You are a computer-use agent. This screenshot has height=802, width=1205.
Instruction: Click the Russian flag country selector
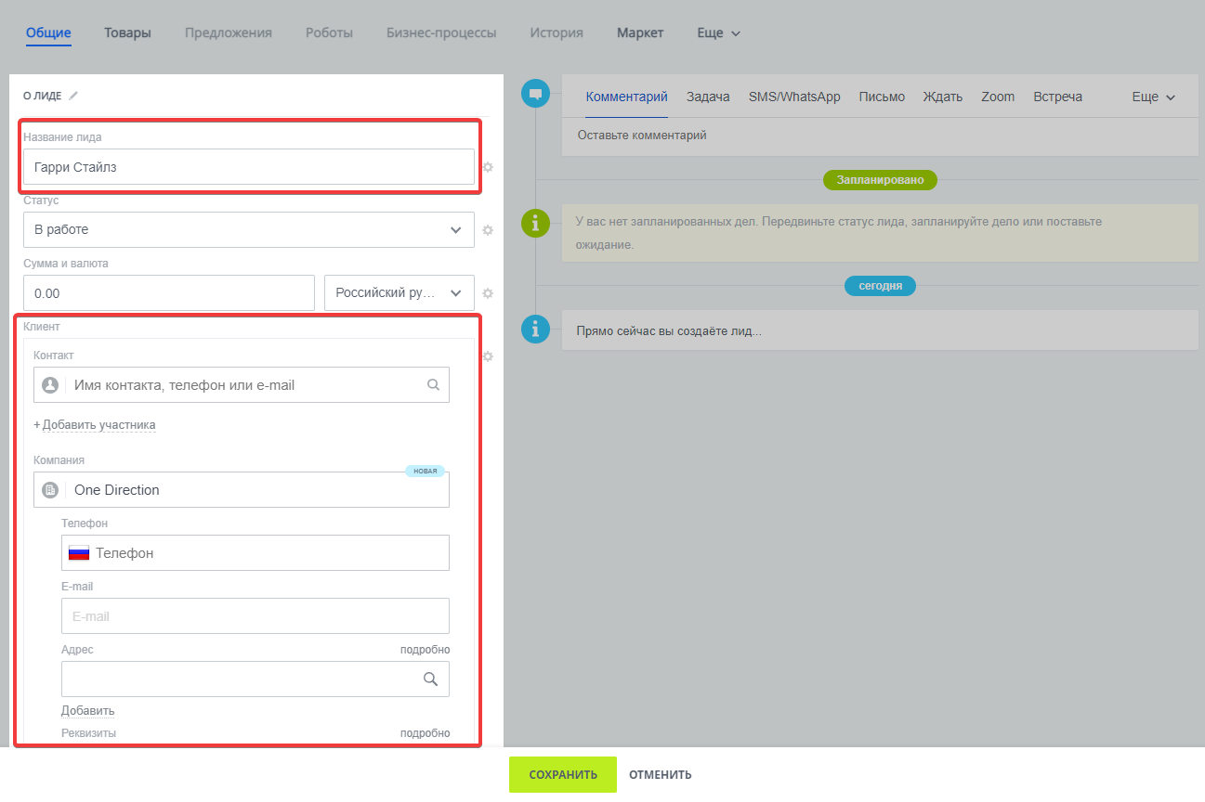tap(79, 553)
